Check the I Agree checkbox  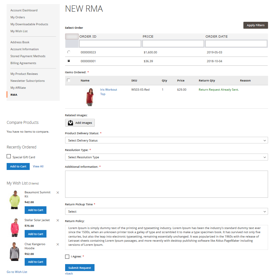coord(67,257)
